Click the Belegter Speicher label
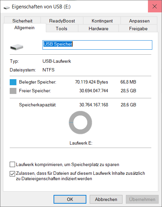162x207 pixels. [38, 82]
